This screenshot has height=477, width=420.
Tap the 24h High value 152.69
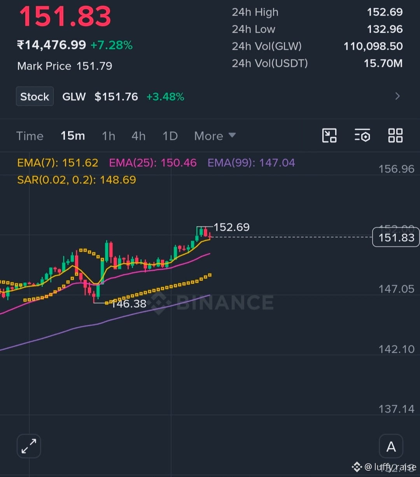click(x=385, y=12)
